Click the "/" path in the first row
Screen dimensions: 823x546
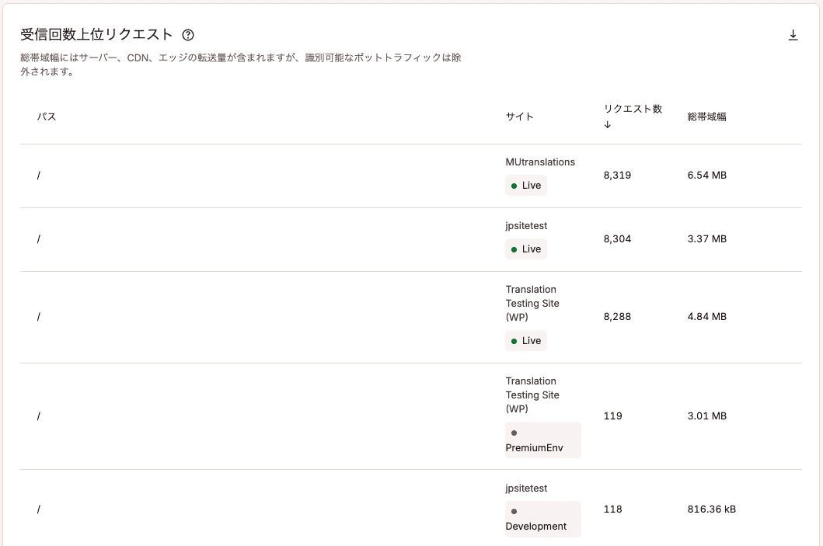[x=38, y=176]
